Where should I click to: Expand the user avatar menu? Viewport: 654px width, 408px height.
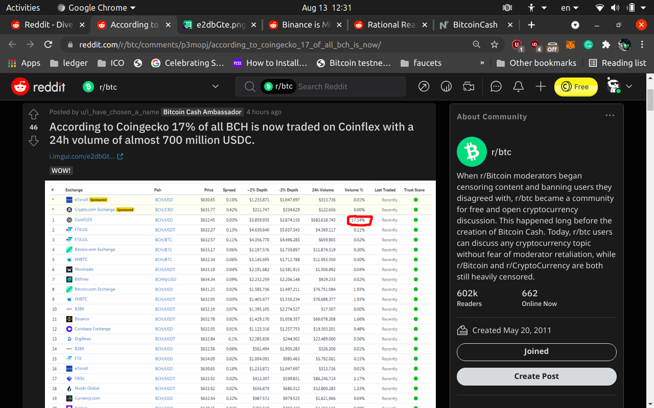[620, 87]
